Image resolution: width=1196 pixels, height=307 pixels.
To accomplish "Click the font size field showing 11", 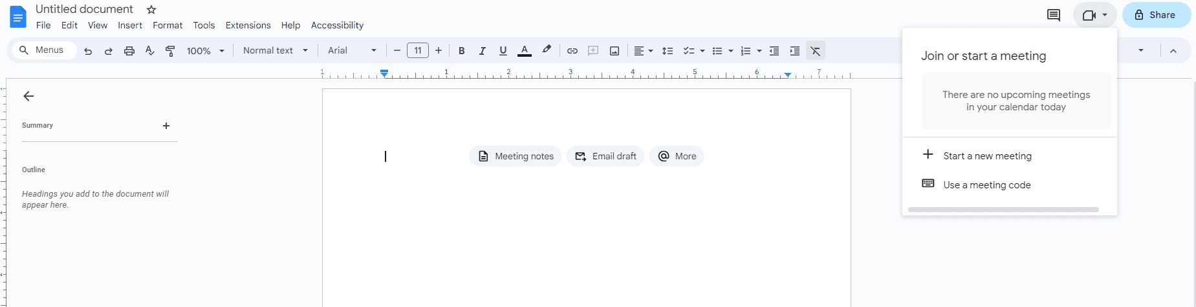I will [418, 50].
